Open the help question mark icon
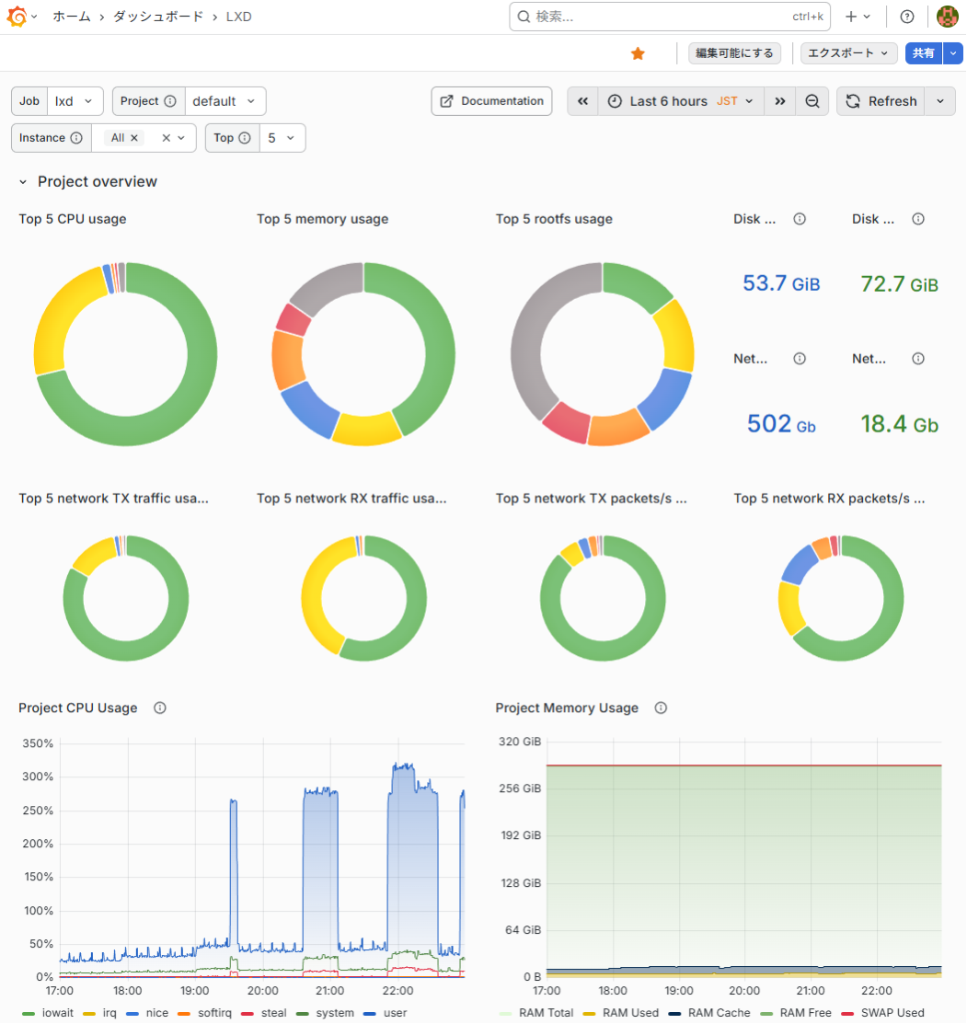This screenshot has height=1024, width=967. click(x=906, y=16)
